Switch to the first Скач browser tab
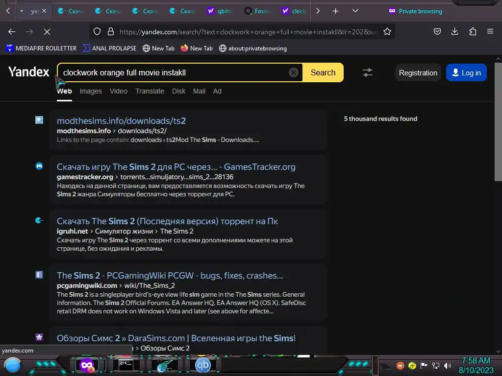 coord(71,11)
